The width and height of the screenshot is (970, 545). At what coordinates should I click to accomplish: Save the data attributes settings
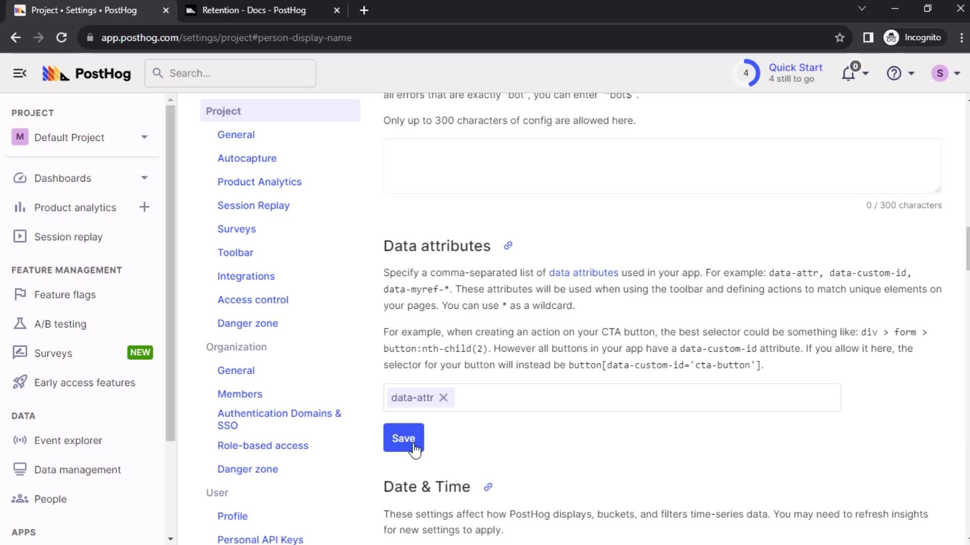click(403, 438)
